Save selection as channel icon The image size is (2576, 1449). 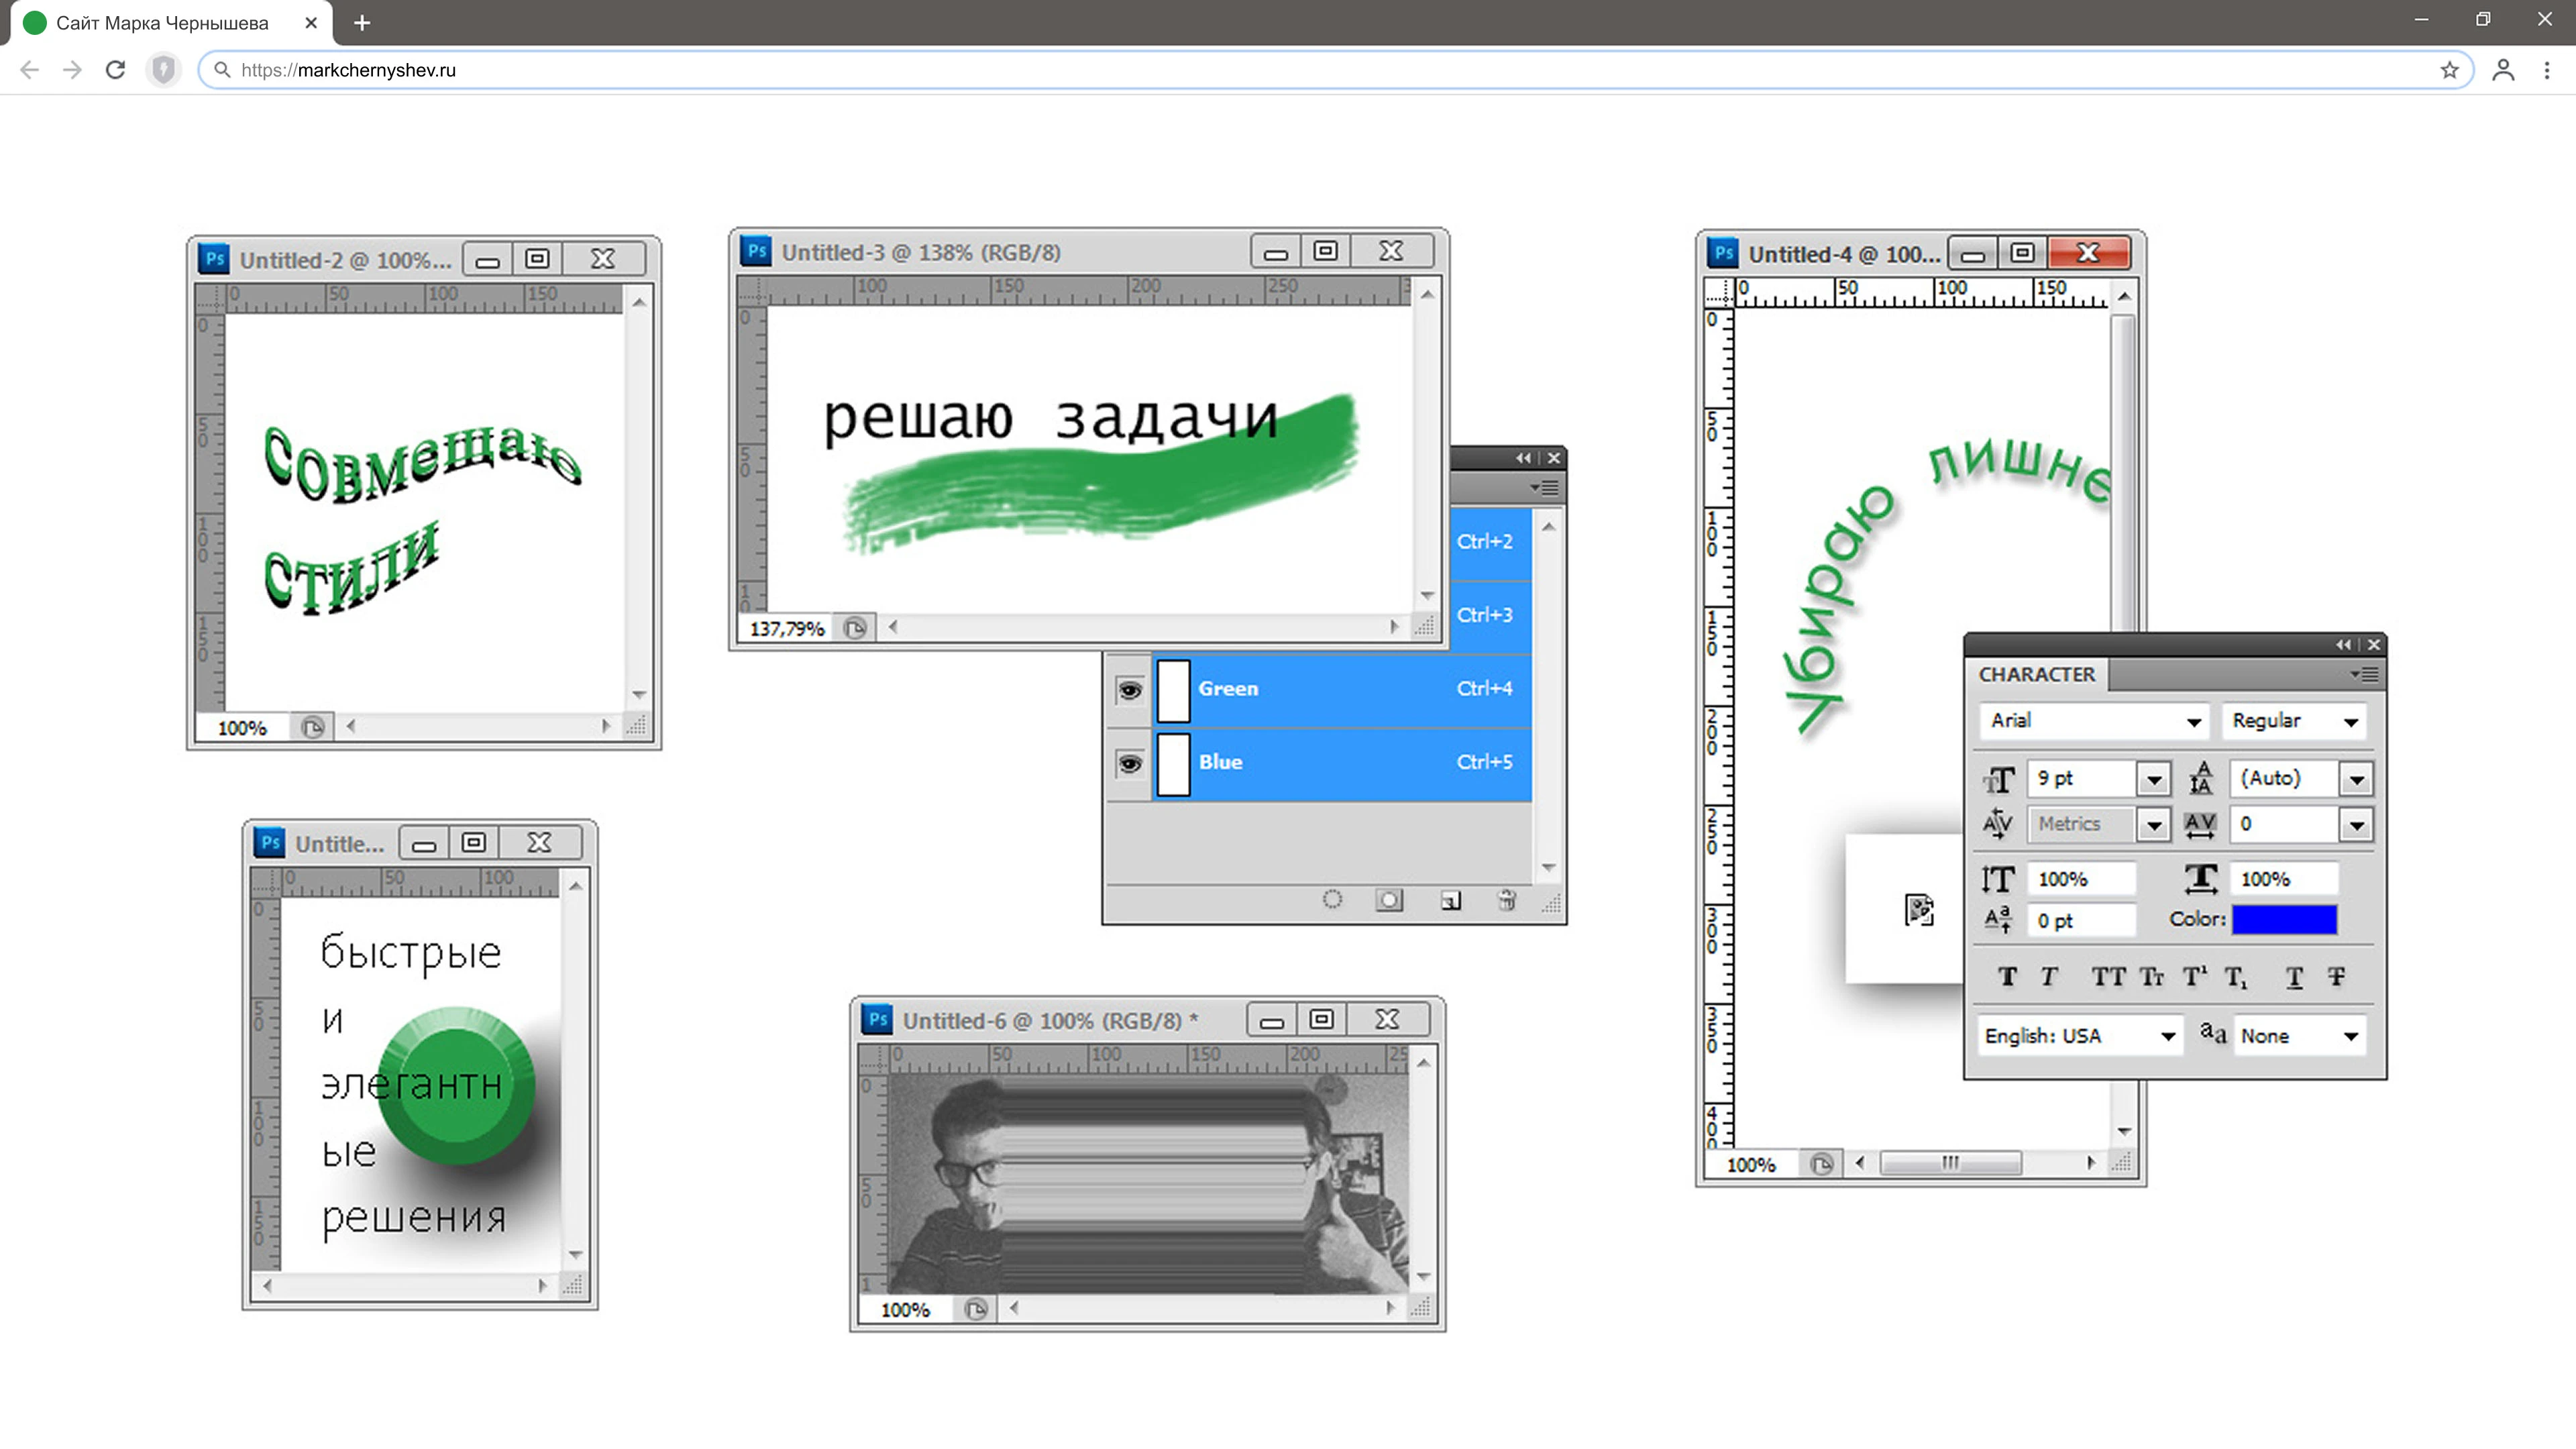(1389, 900)
